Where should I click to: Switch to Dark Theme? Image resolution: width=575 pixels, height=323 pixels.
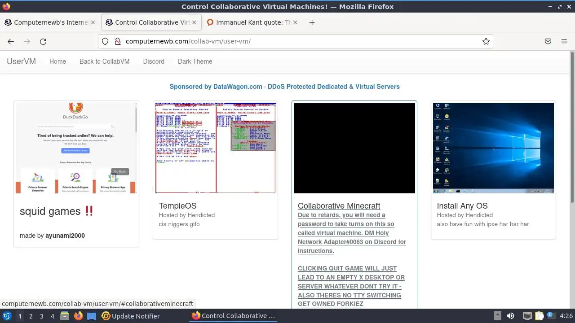point(195,61)
